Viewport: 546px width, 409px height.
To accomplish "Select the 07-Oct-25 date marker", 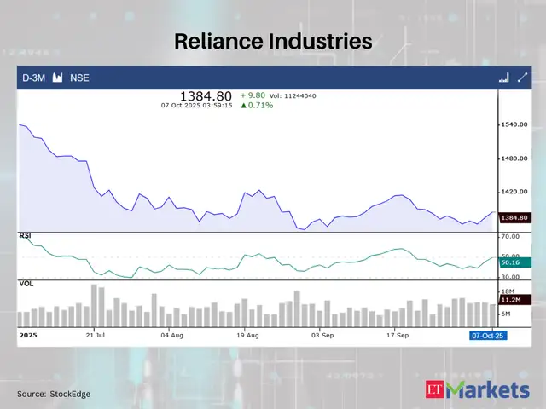I will click(x=489, y=336).
